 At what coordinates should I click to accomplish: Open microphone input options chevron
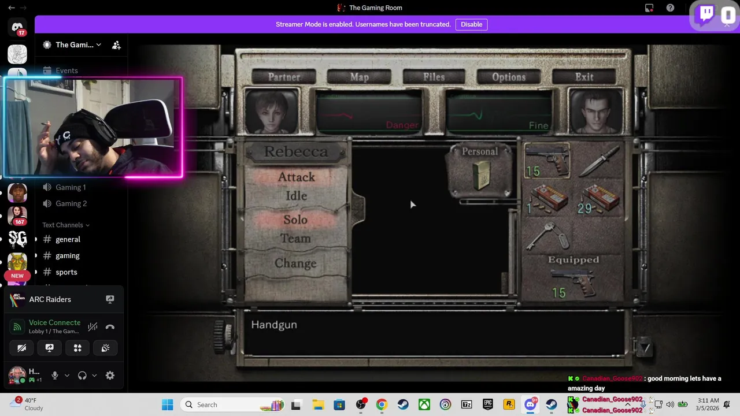67,376
